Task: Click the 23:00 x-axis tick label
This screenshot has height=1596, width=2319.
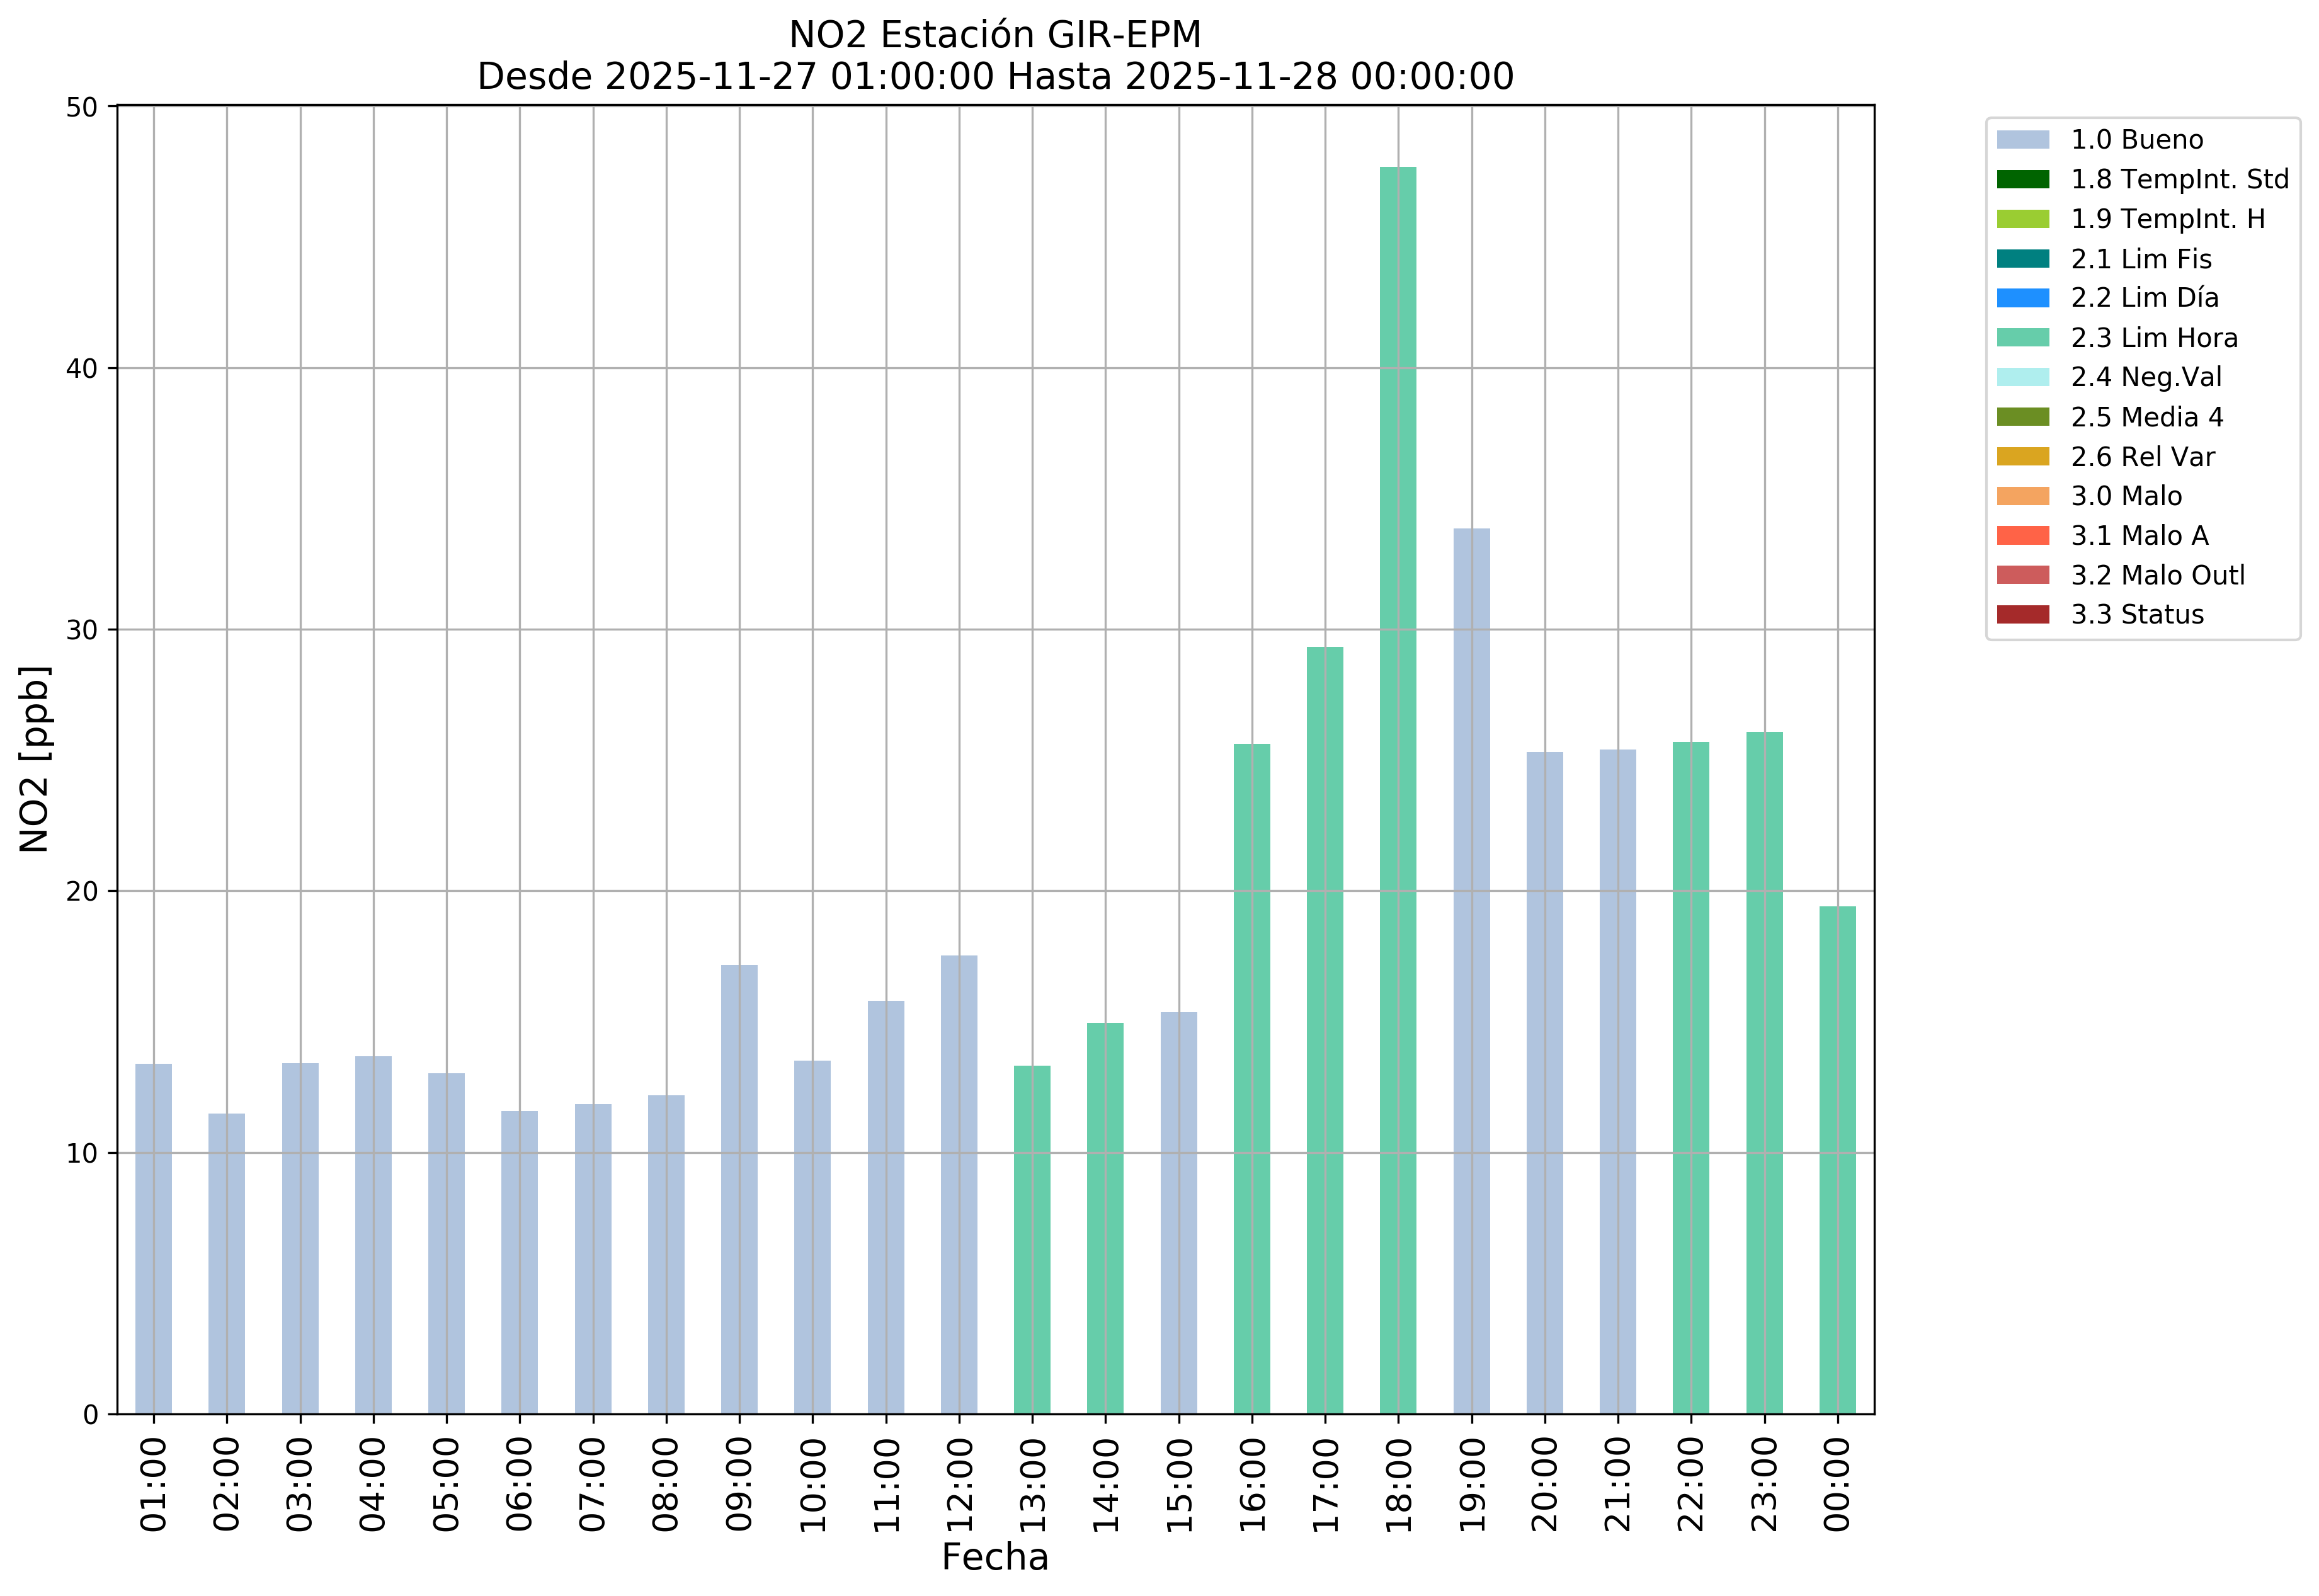Action: [x=1764, y=1485]
